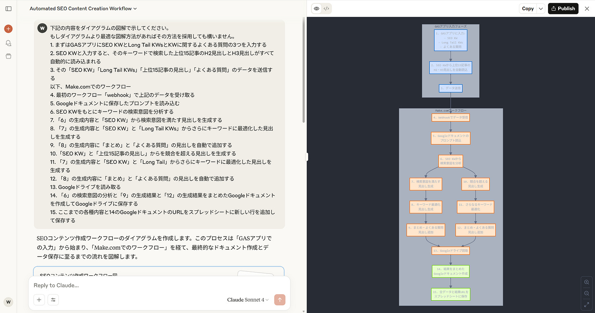The width and height of the screenshot is (595, 313).
Task: Zoom out on the diagram
Action: click(586, 293)
